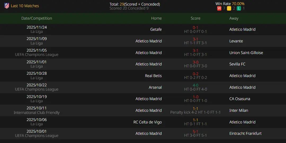Click the Eintracht Frankfurt away team
This screenshot has width=286, height=143.
click(245, 133)
